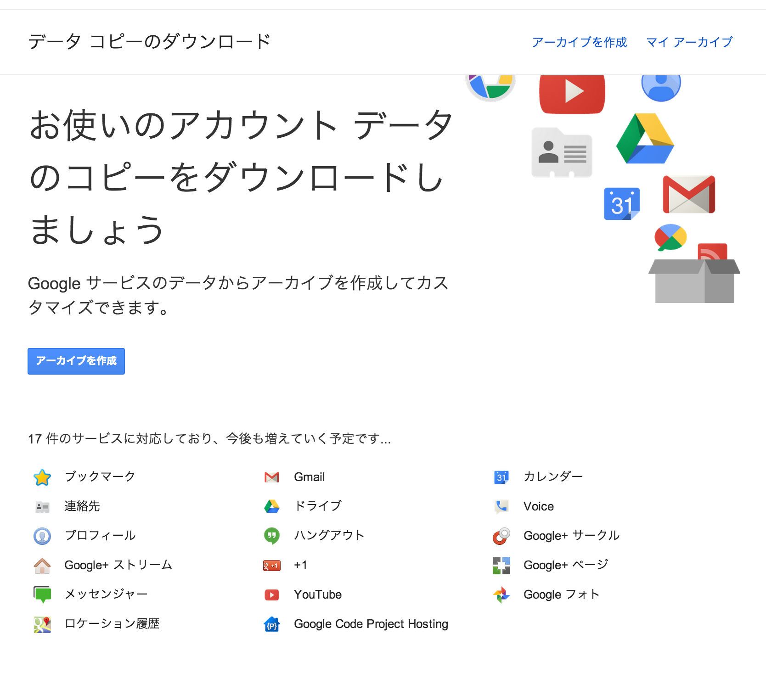Click the location history map icon
The height and width of the screenshot is (673, 766).
click(x=42, y=624)
